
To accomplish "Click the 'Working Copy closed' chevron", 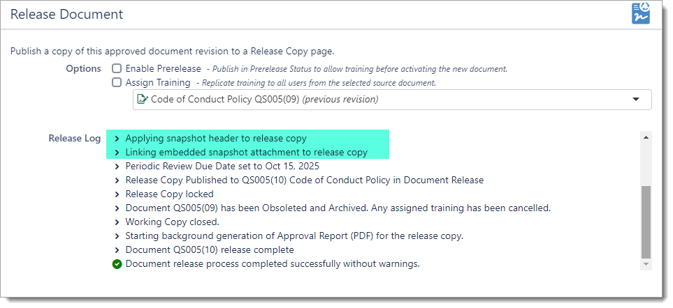I will pyautogui.click(x=117, y=222).
